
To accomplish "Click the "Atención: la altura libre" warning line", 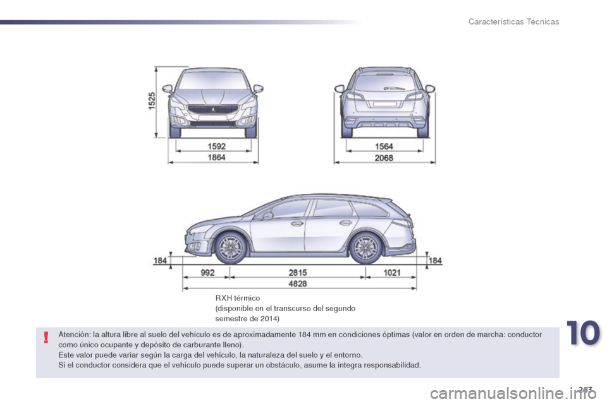I will (300, 335).
